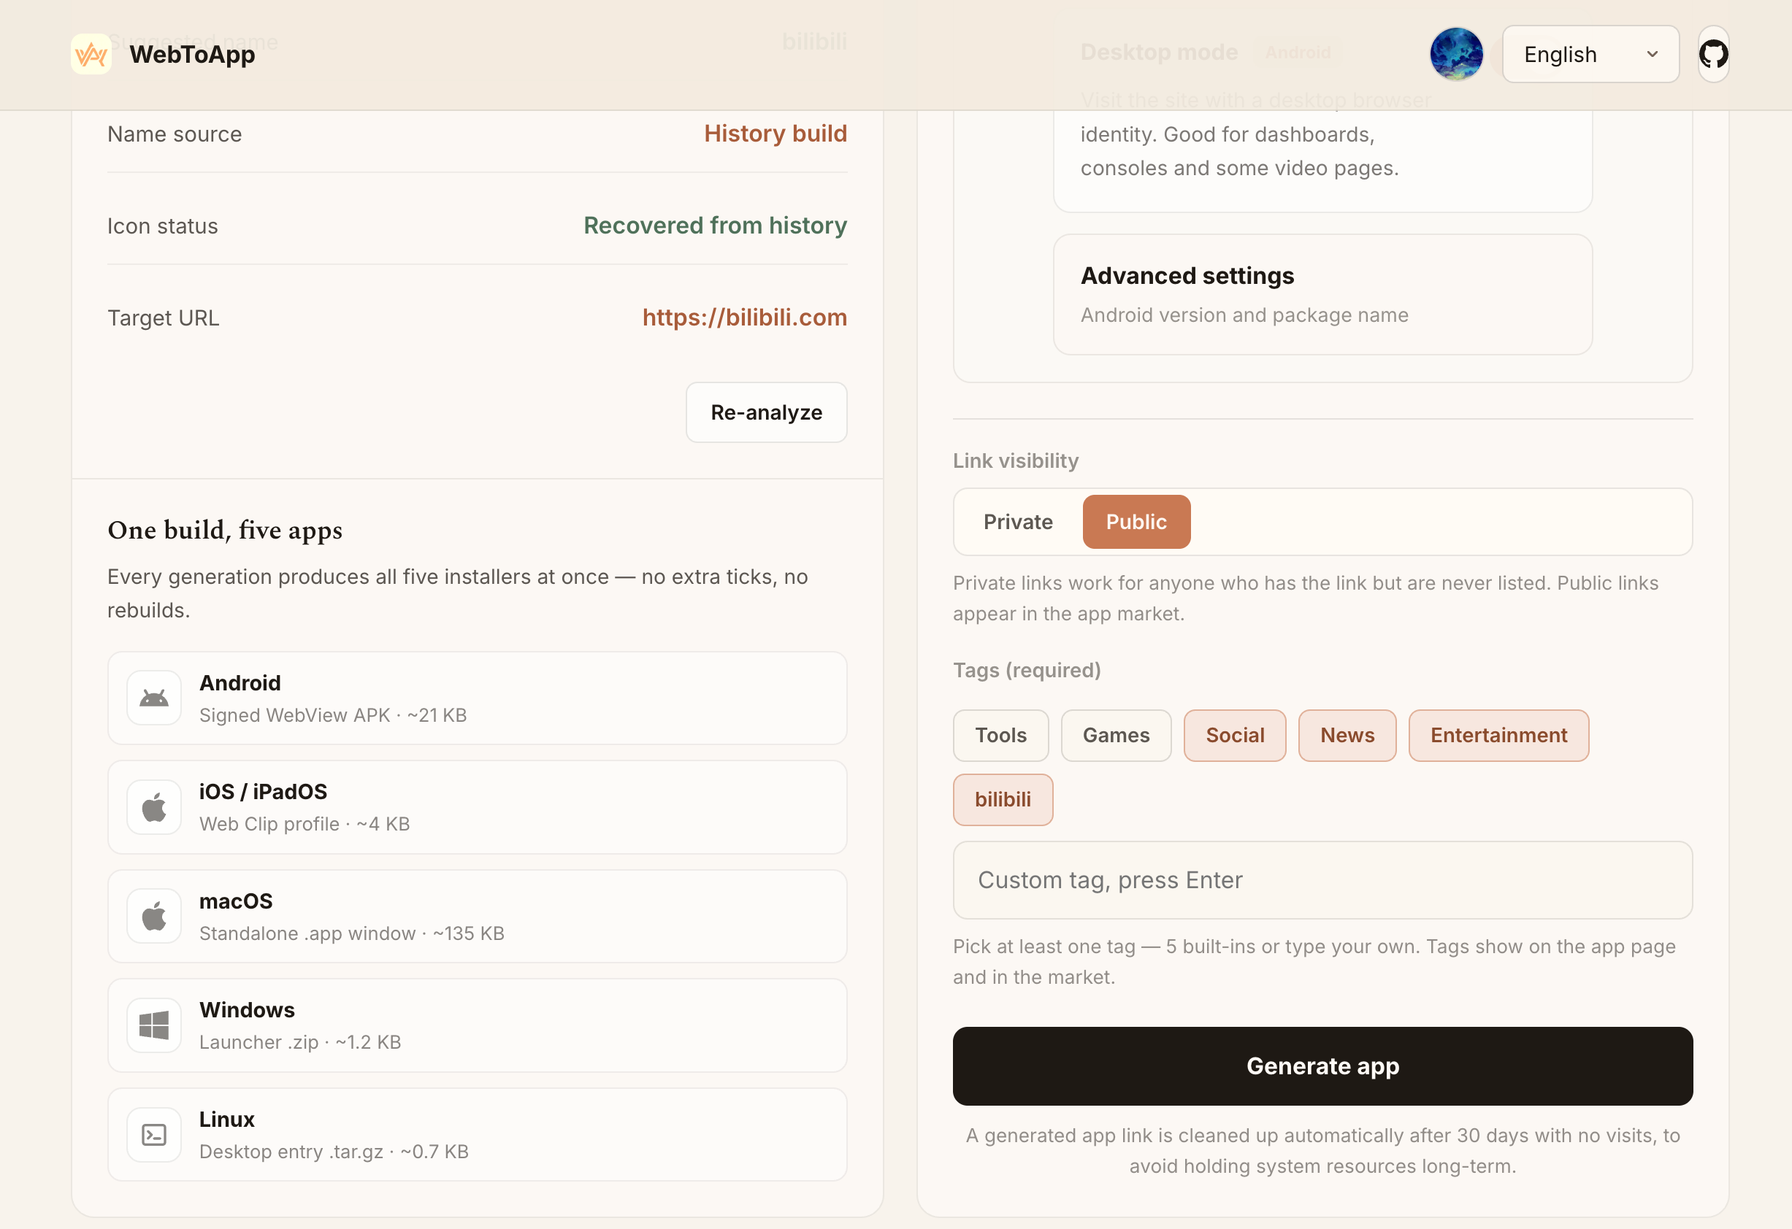Select the Linux card title
The image size is (1792, 1229).
click(226, 1119)
